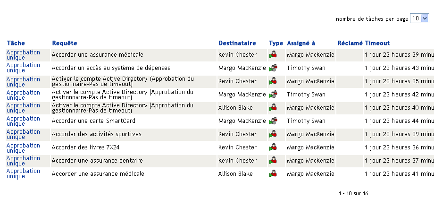
Task: Sort by Réclamé column header
Action: [350, 43]
